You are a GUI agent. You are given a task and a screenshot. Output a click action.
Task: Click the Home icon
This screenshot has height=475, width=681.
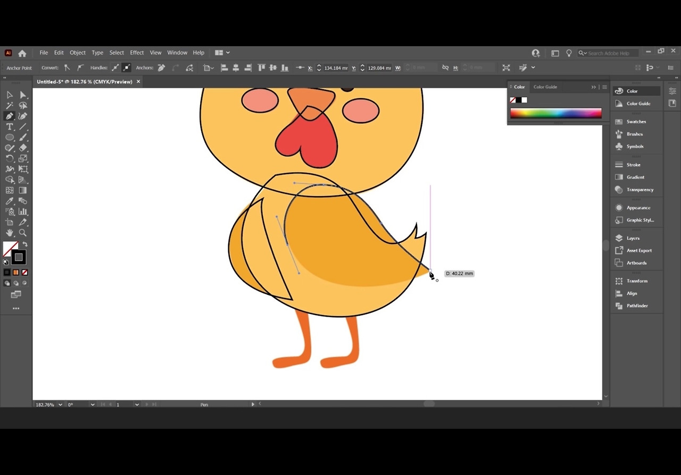(x=22, y=53)
